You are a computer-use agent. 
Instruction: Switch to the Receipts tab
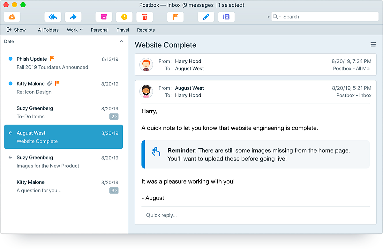click(146, 30)
